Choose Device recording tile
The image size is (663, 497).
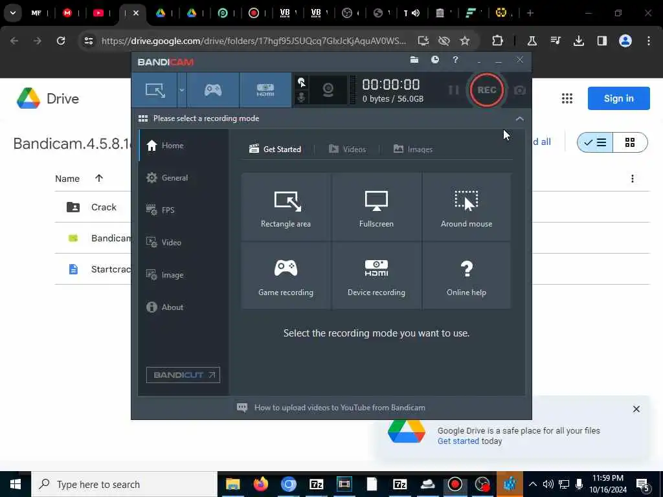pos(376,276)
